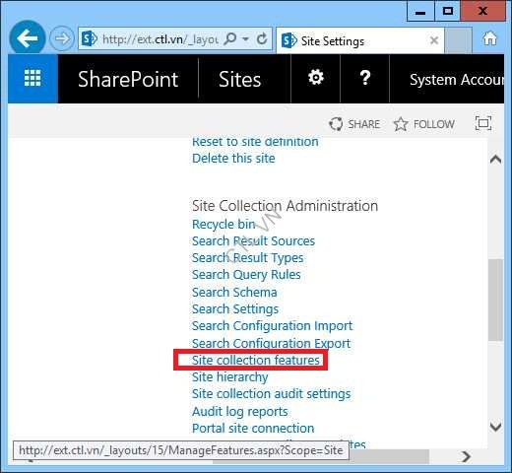Open Search Result Sources link
This screenshot has width=512, height=473.
(253, 241)
